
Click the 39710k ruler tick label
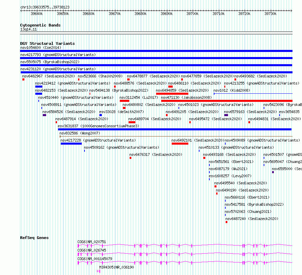[x=219, y=14]
